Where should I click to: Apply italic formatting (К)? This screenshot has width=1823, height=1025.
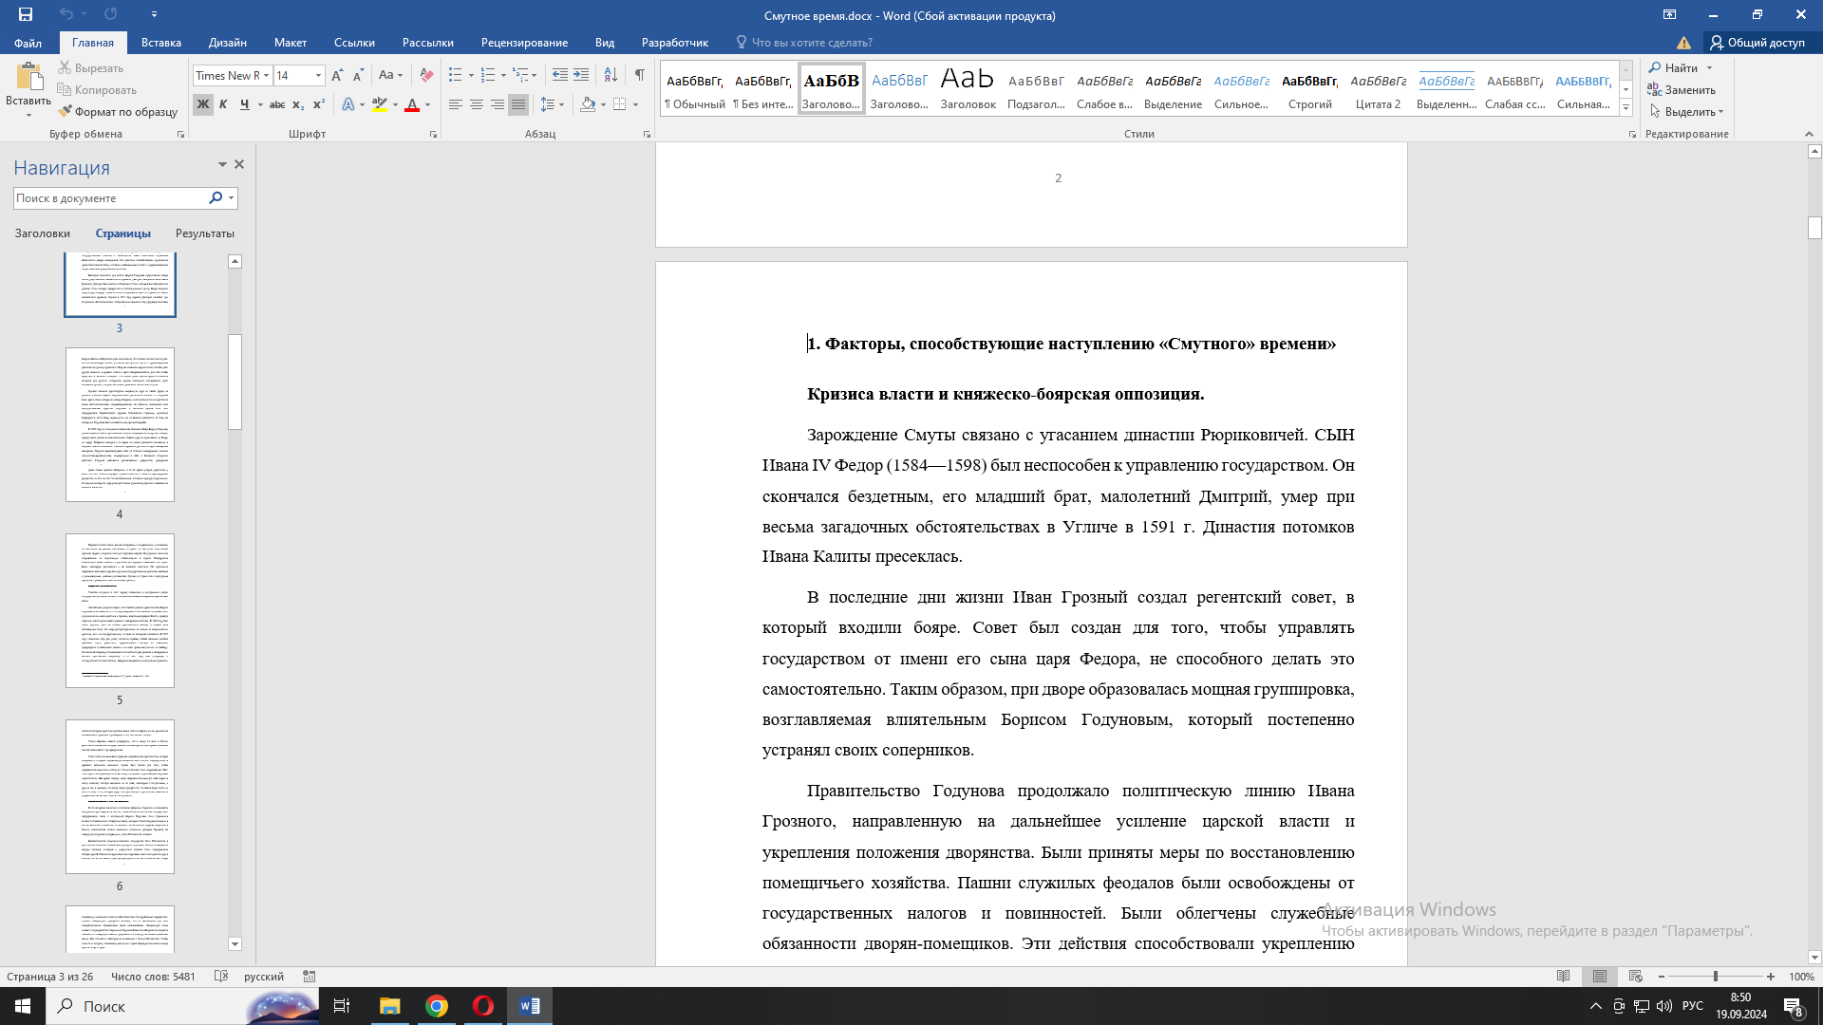click(x=223, y=104)
